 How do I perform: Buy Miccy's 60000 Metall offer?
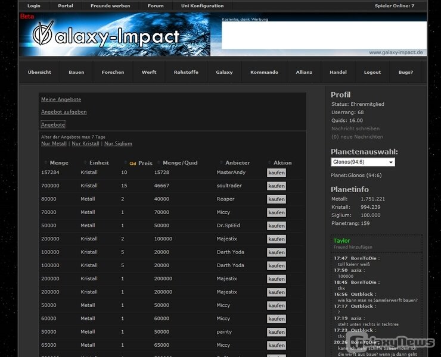point(277,319)
